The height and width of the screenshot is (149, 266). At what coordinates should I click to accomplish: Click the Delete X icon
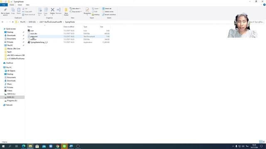[x=53, y=10]
